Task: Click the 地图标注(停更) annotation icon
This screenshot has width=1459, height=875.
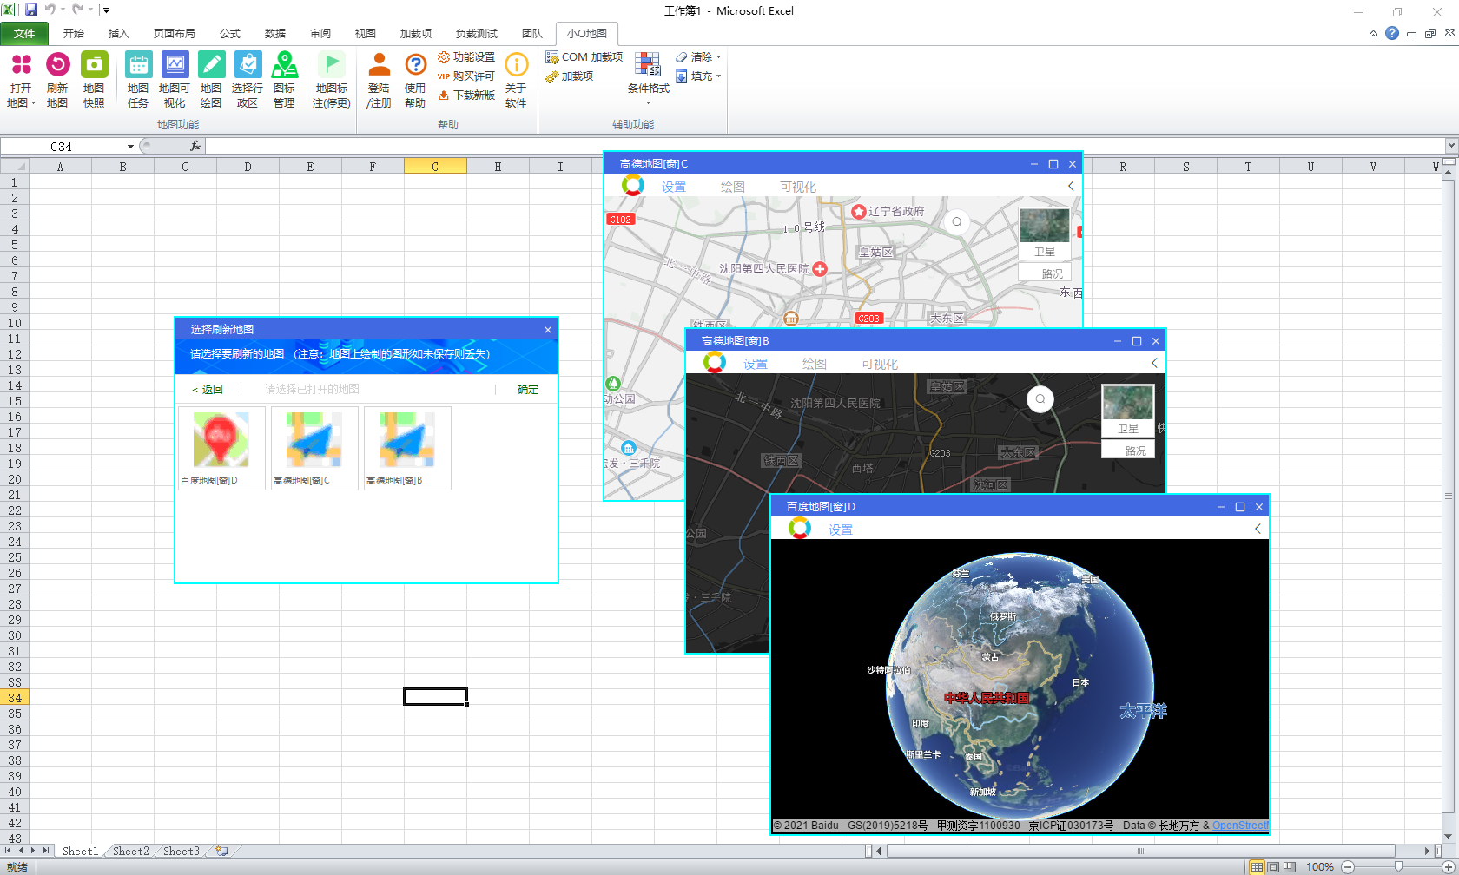Action: pos(332,80)
